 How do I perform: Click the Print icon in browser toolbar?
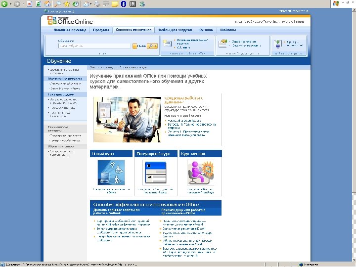97,3
